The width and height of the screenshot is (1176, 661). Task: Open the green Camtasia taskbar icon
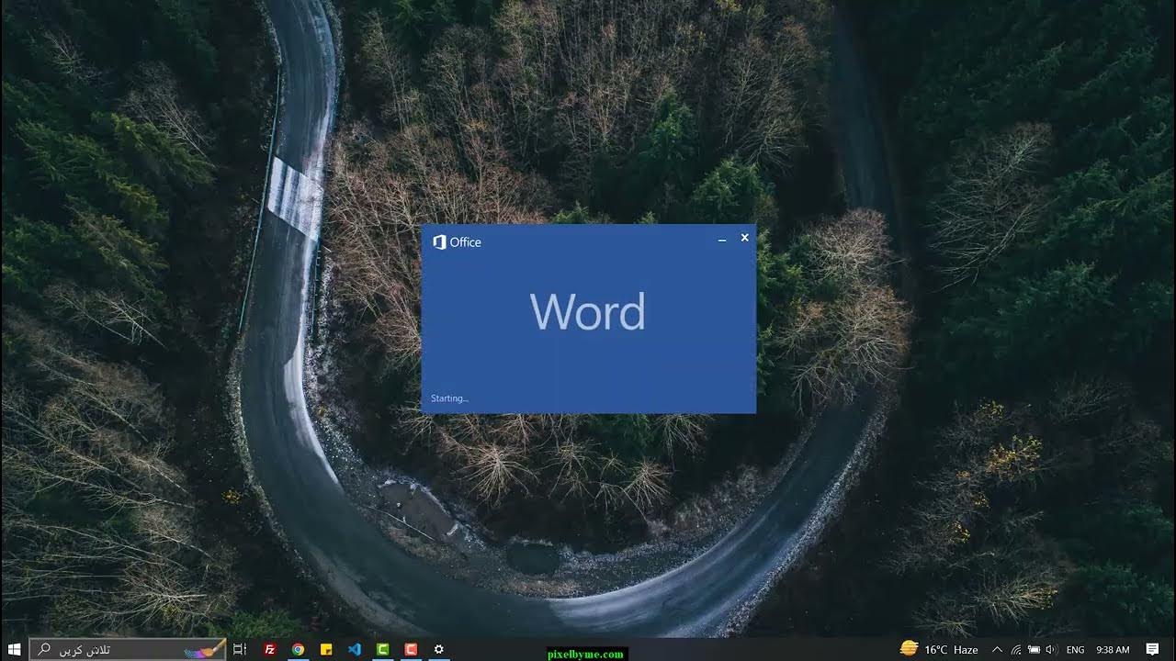(x=383, y=649)
